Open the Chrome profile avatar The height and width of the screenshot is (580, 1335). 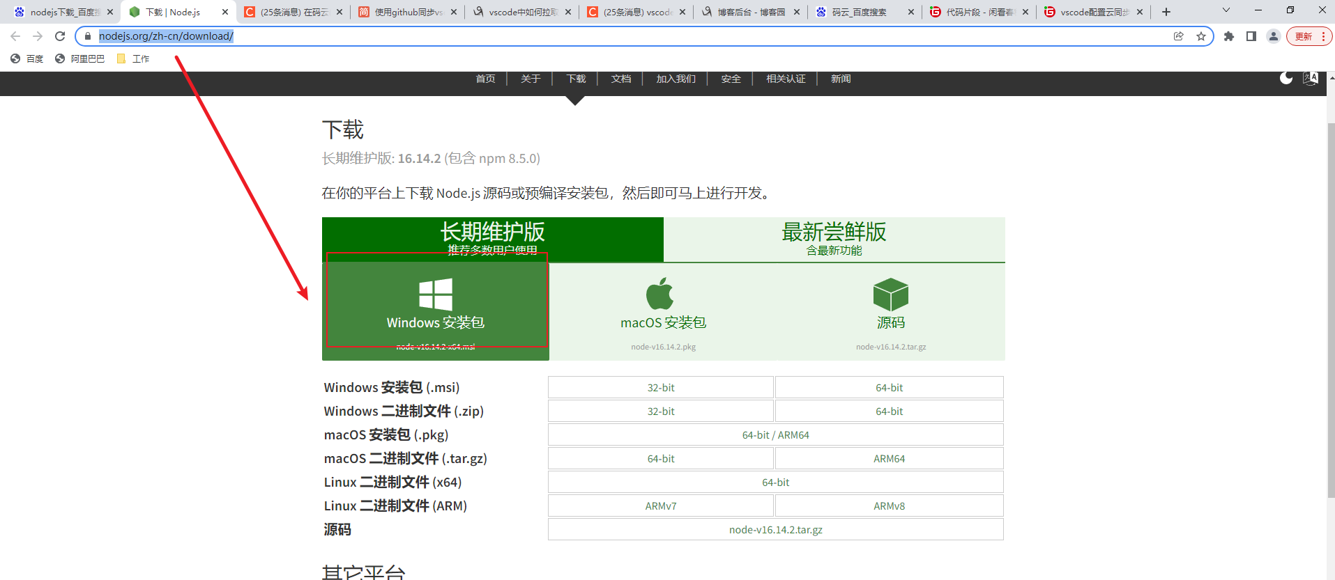pos(1274,36)
